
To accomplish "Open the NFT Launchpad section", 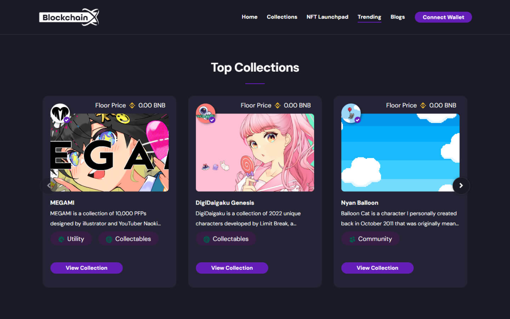I will [x=327, y=17].
